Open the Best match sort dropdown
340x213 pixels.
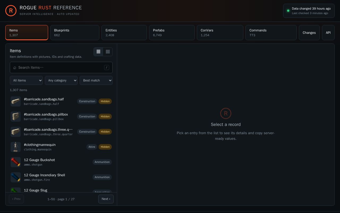pyautogui.click(x=96, y=80)
